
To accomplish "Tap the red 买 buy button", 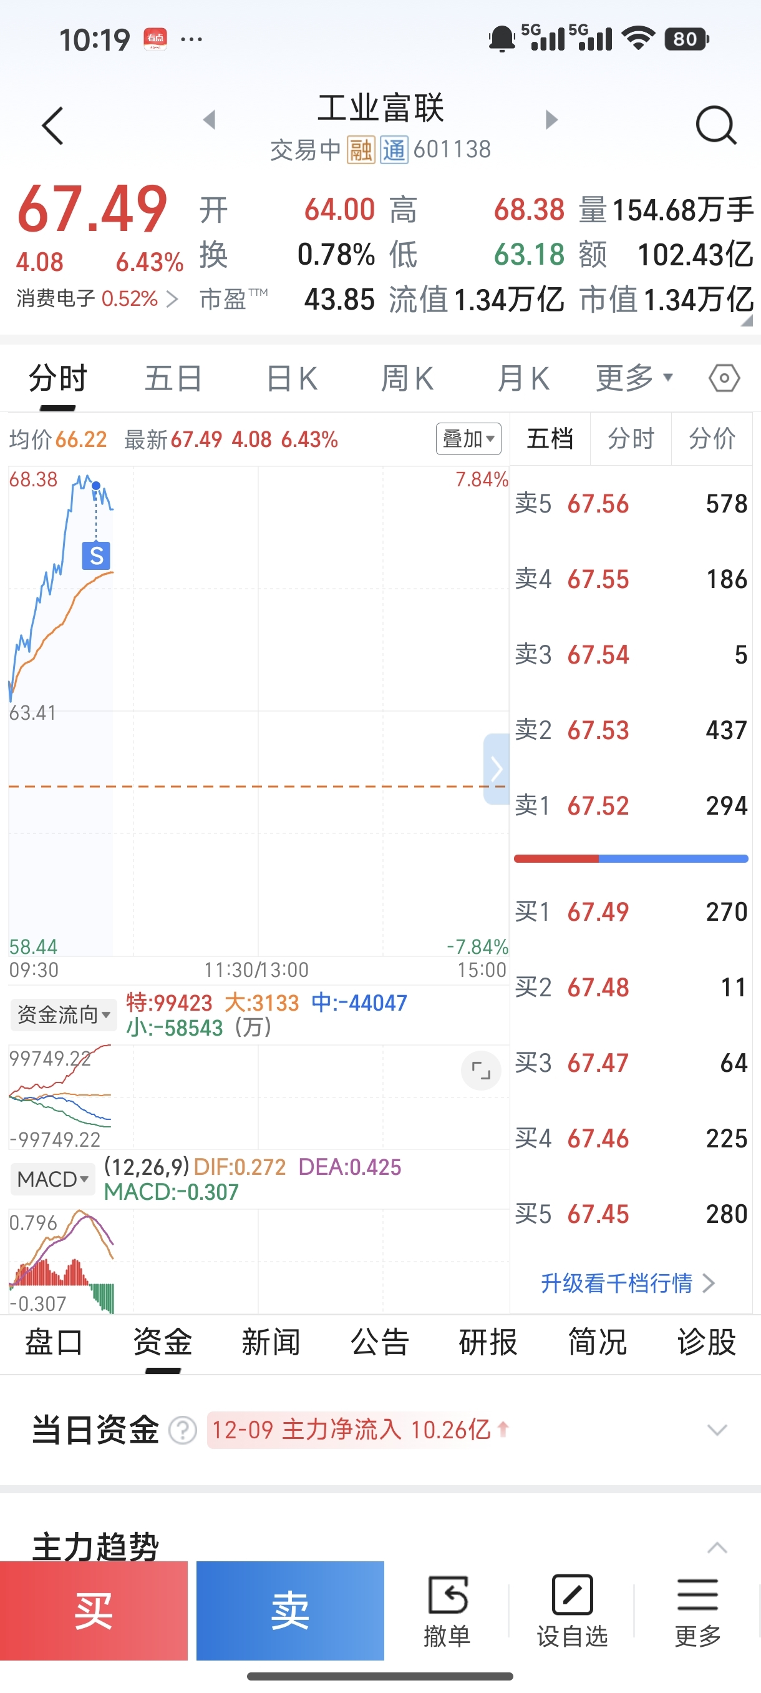I will click(x=94, y=1611).
